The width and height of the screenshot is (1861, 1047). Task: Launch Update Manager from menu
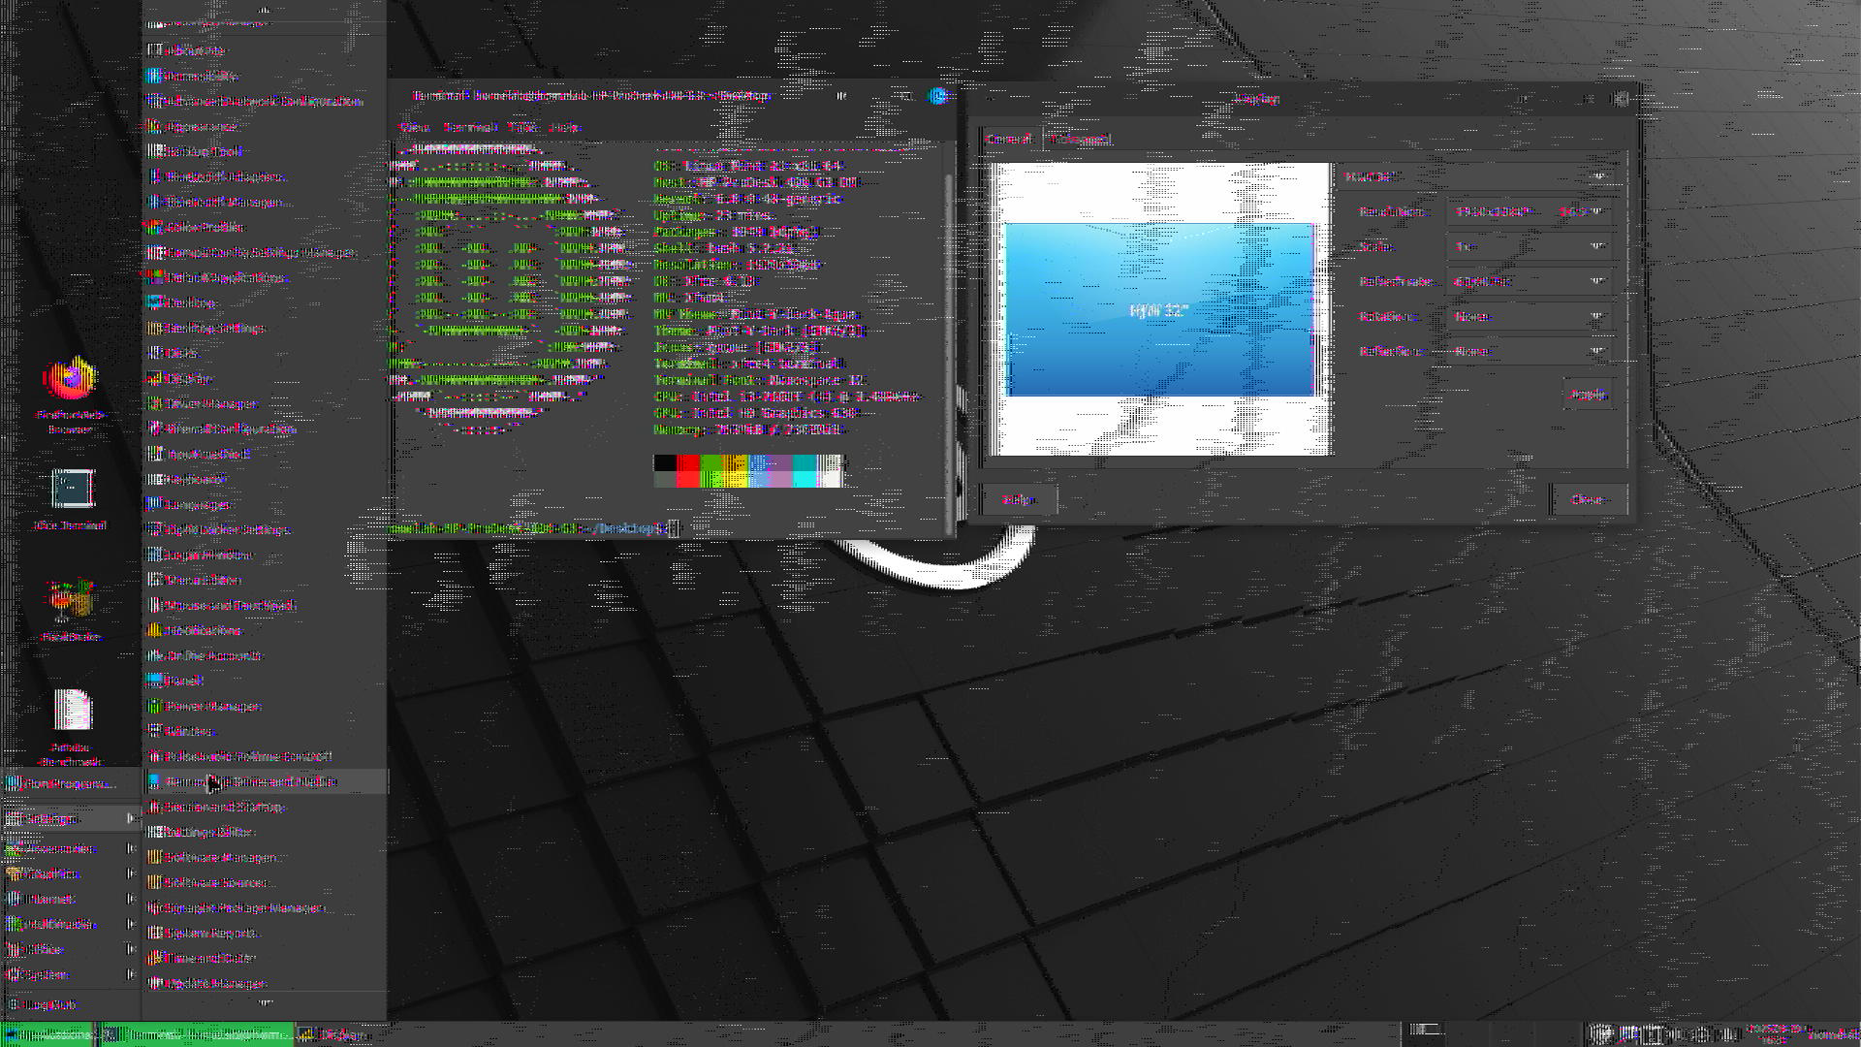[264, 983]
